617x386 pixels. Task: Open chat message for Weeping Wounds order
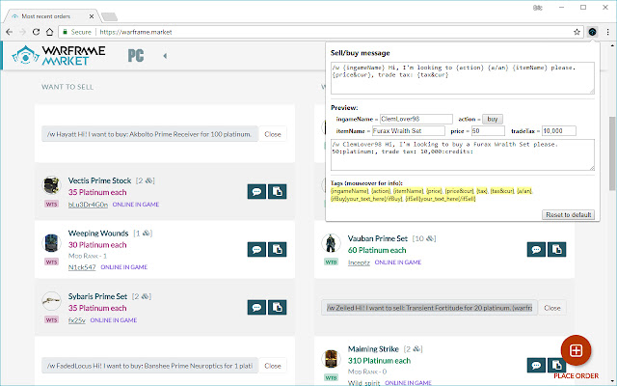256,249
